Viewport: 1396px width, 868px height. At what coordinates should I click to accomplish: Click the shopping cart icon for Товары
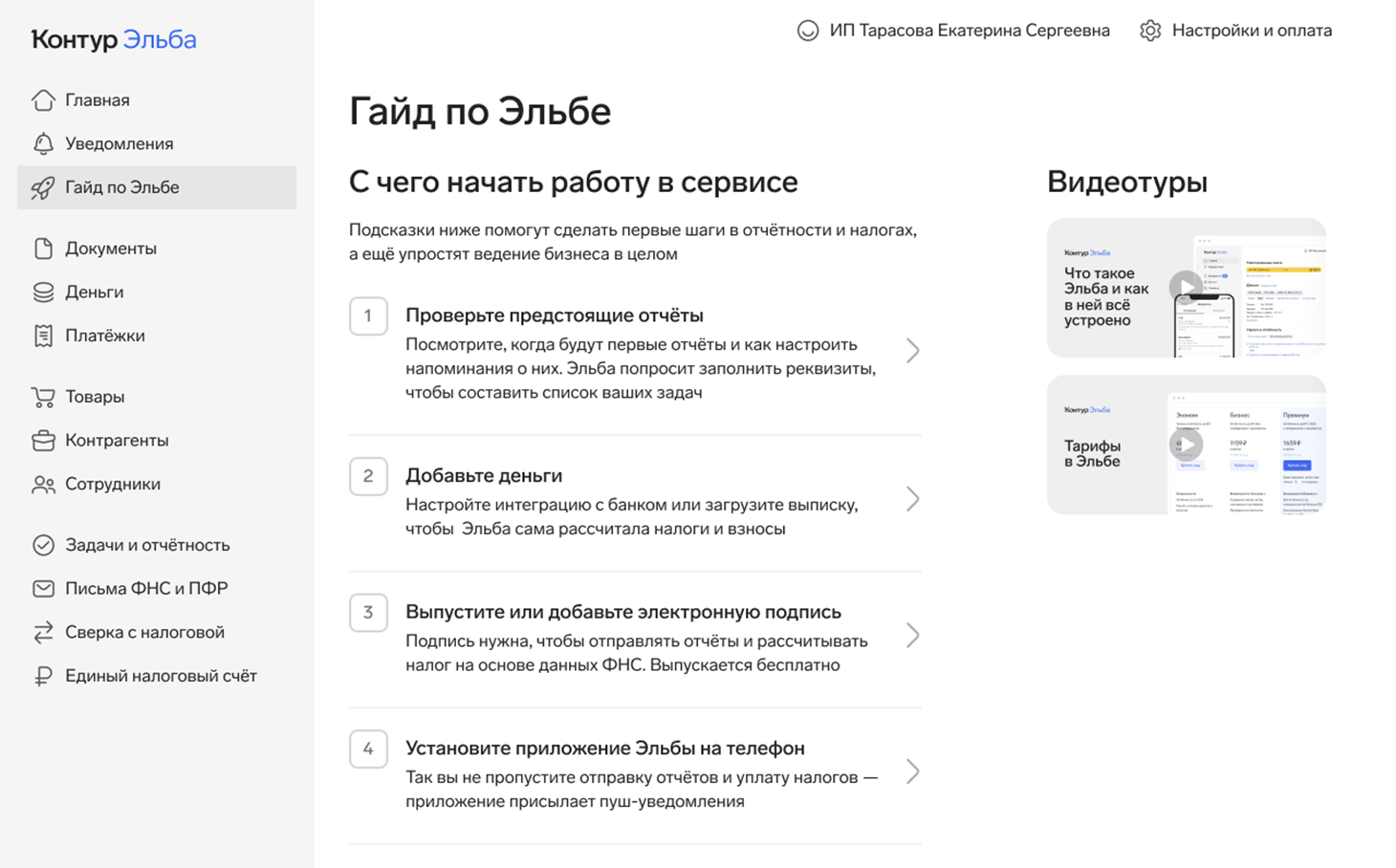43,397
